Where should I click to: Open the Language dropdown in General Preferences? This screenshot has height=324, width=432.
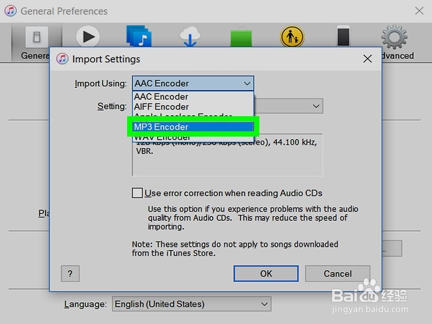(192, 304)
